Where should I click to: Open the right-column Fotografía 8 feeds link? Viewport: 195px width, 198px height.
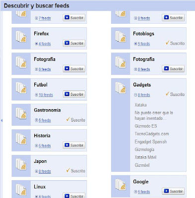(144, 69)
